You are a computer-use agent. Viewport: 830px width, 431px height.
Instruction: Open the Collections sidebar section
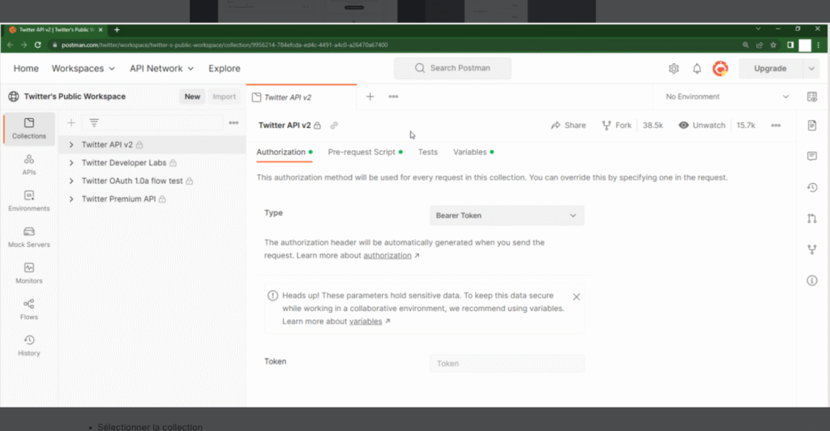(x=29, y=129)
